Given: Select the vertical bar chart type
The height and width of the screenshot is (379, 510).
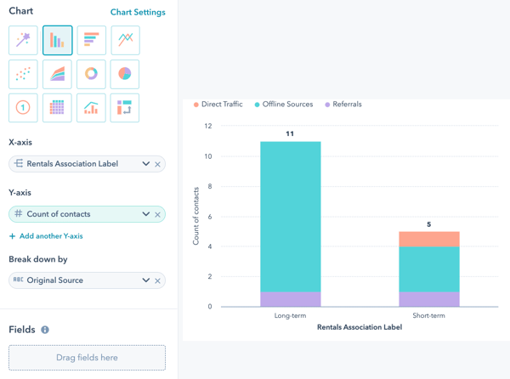Looking at the screenshot, I should pos(57,40).
